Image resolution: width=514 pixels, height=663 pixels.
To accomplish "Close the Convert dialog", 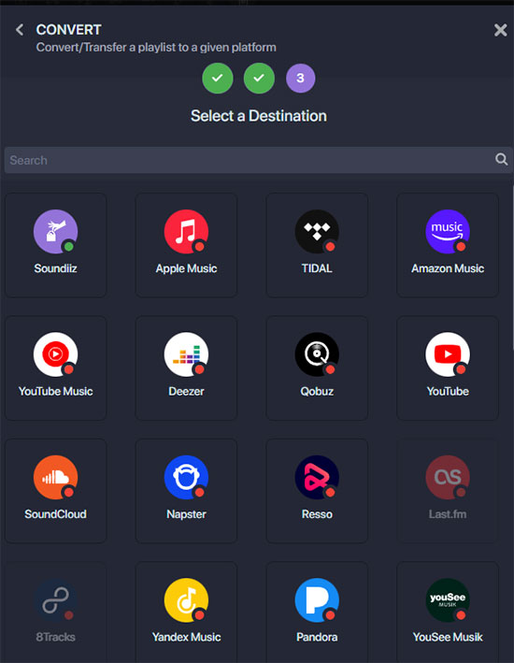I will (501, 30).
